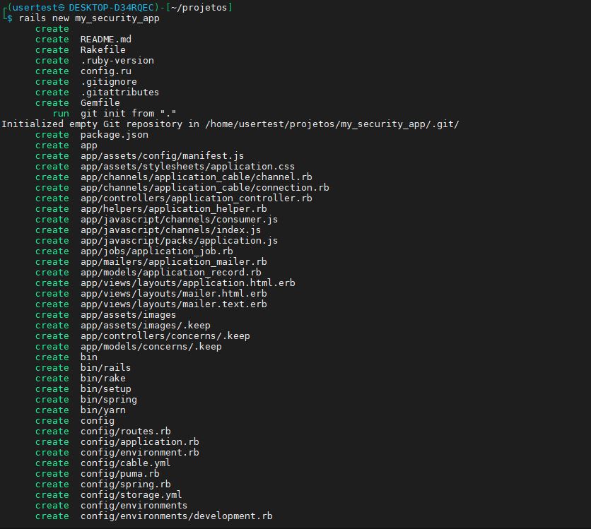Click the config/routes.rb path
The height and width of the screenshot is (529, 591).
pos(125,432)
